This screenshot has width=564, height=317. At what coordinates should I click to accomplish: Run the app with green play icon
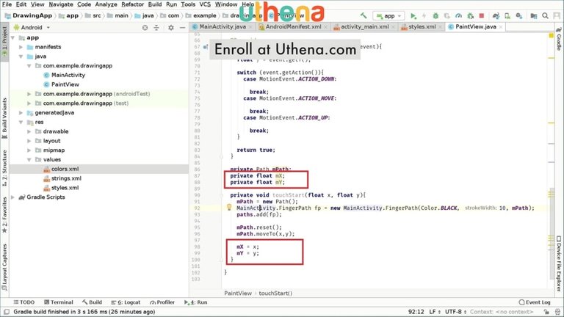pos(413,16)
